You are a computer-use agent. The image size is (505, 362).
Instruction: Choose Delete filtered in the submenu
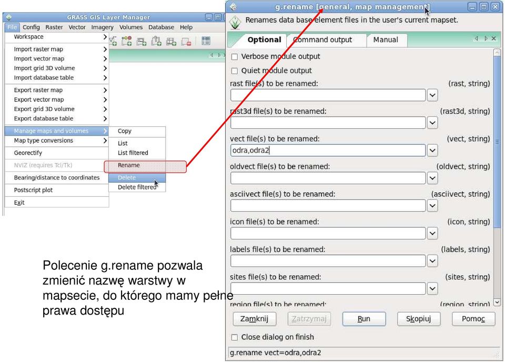pyautogui.click(x=137, y=187)
